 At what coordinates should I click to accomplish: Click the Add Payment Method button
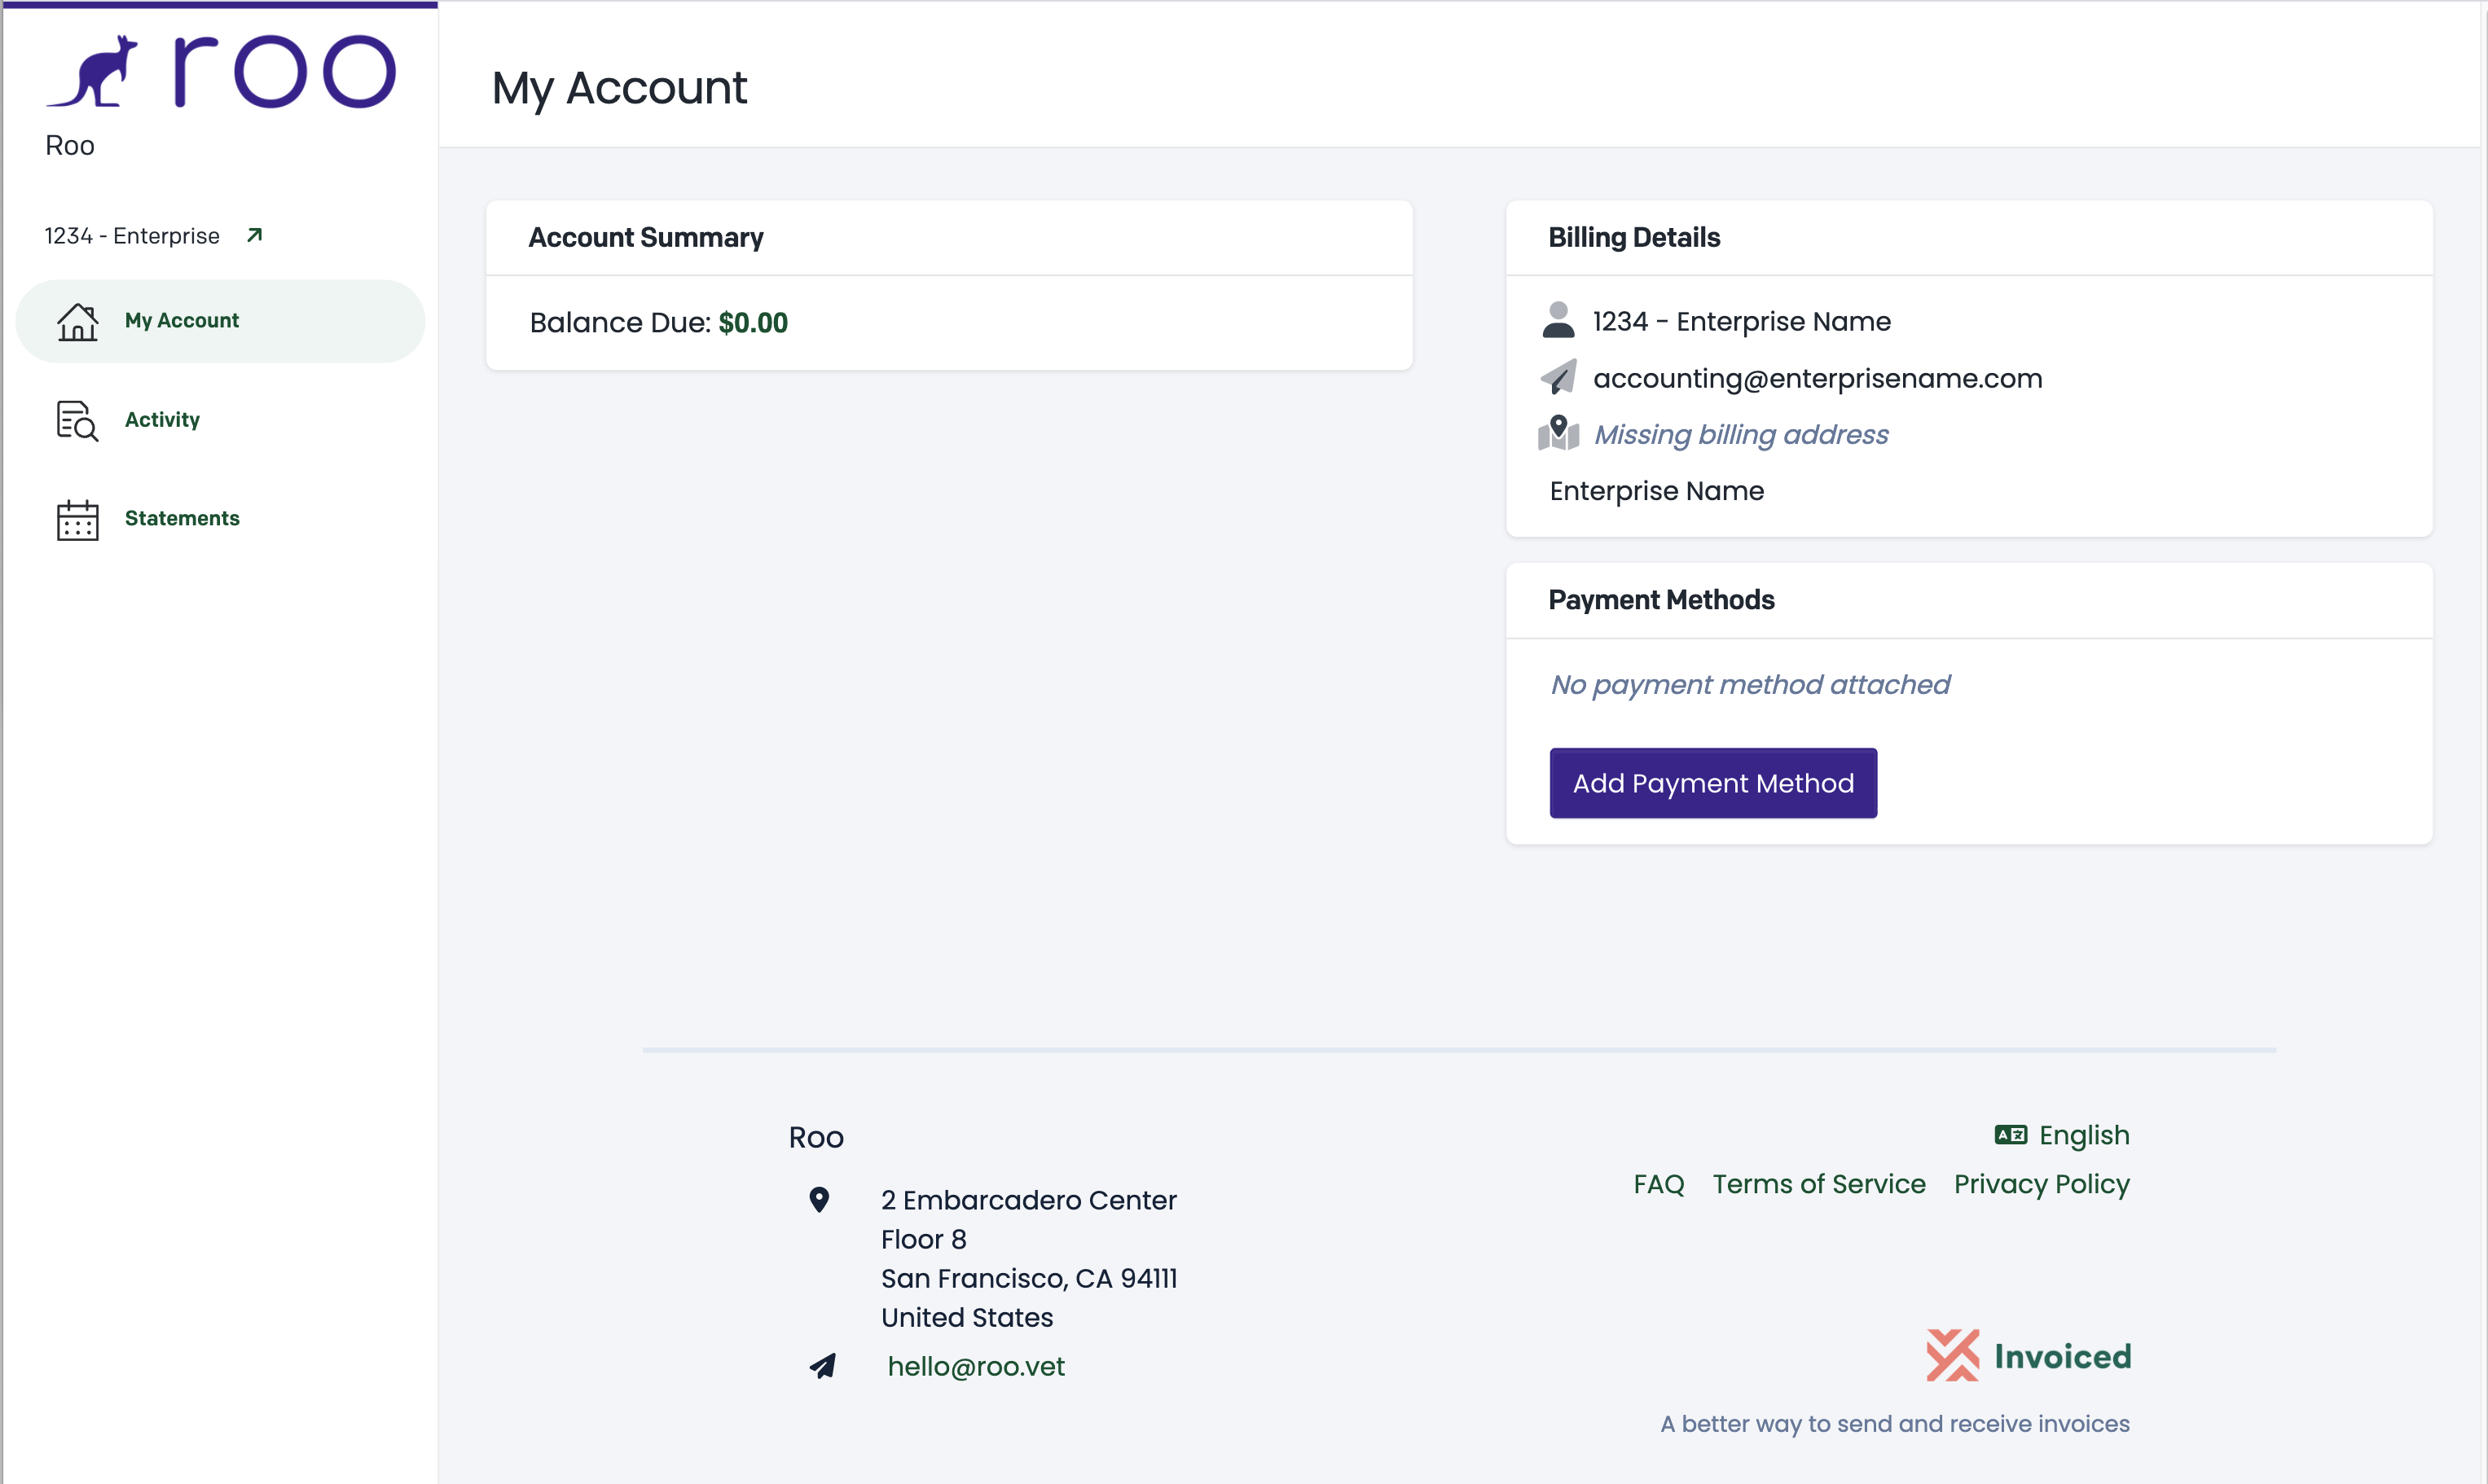tap(1713, 783)
